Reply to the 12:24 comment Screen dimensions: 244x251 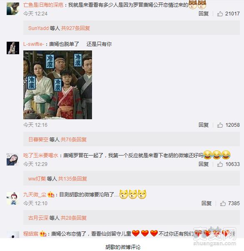click(x=204, y=14)
